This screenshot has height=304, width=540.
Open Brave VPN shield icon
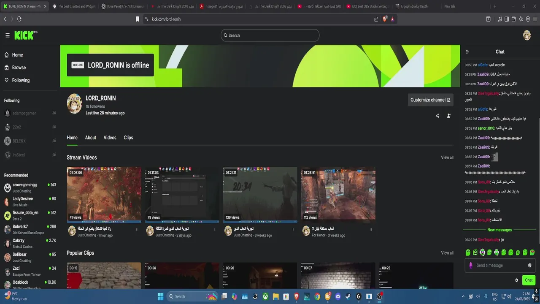[x=528, y=19]
